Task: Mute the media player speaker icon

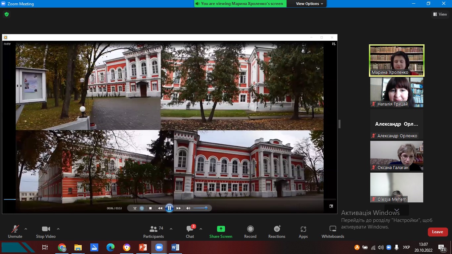Action: pyautogui.click(x=188, y=208)
